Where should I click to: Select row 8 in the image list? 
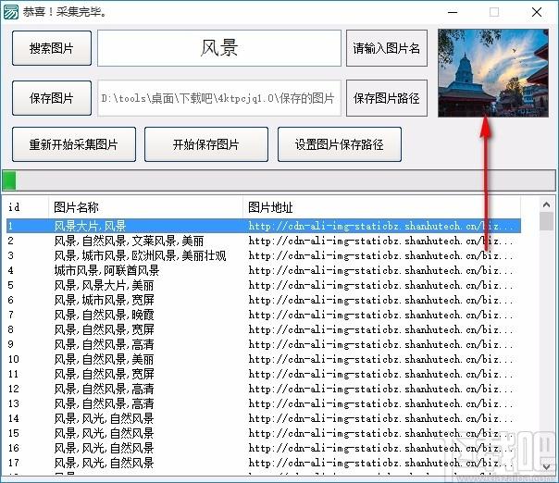[x=104, y=329]
